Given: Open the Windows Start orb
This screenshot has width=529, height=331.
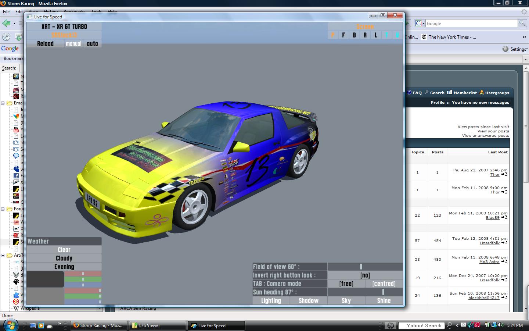Looking at the screenshot, I should 10,325.
